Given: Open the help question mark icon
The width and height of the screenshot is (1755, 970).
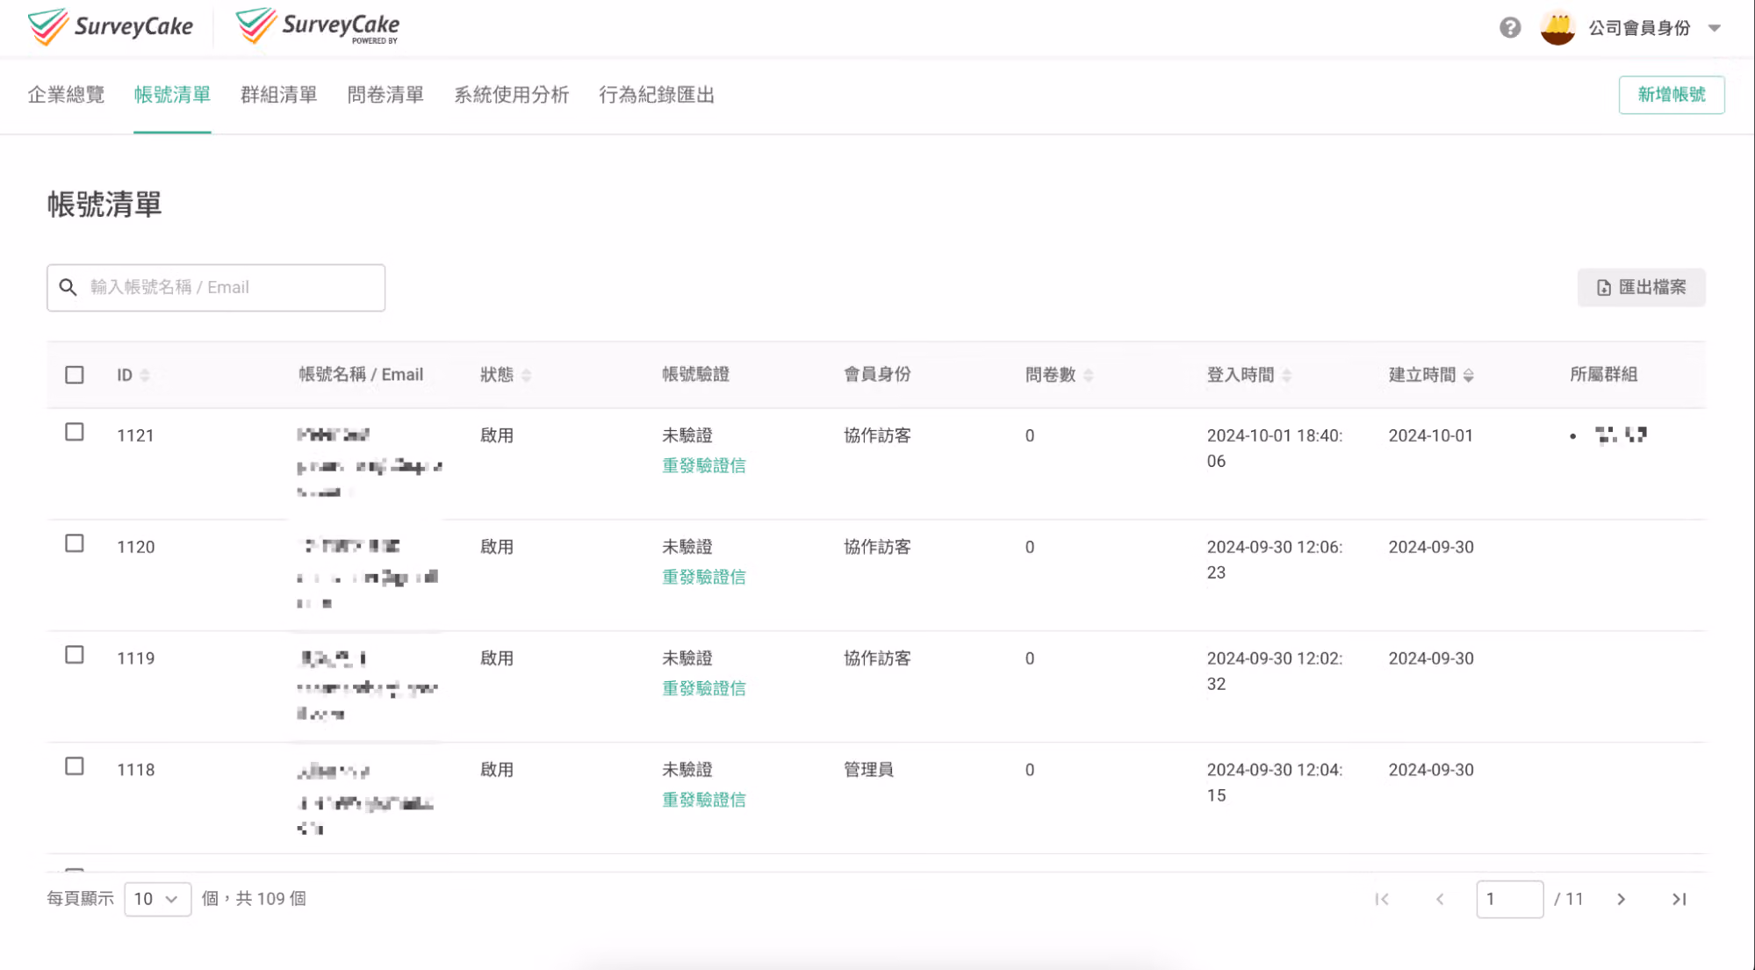Looking at the screenshot, I should click(1509, 28).
